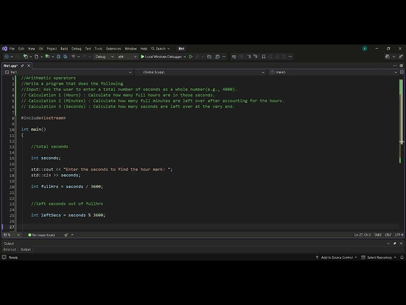Close the file1.cpp editor tab
Screen dimensions: 406x305
click(x=29, y=65)
